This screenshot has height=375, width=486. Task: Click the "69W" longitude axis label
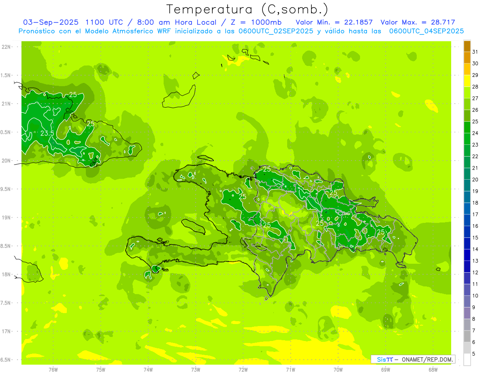[x=386, y=369]
